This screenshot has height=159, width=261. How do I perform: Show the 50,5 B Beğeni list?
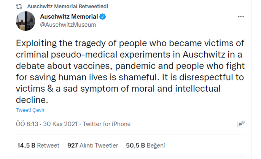pyautogui.click(x=145, y=145)
